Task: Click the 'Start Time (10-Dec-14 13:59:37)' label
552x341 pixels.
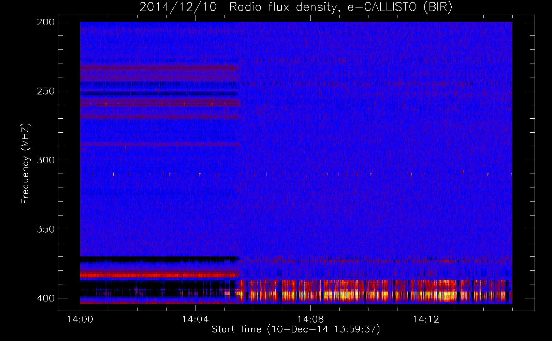Action: point(296,329)
